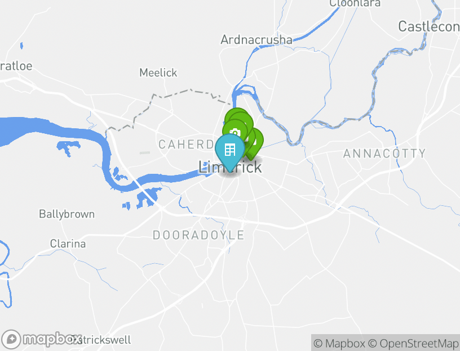The height and width of the screenshot is (351, 460).
Task: Click the Ardnacrusha place label
Action: [x=256, y=40]
